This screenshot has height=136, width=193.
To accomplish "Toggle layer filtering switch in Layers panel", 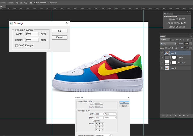I will pos(191,39).
